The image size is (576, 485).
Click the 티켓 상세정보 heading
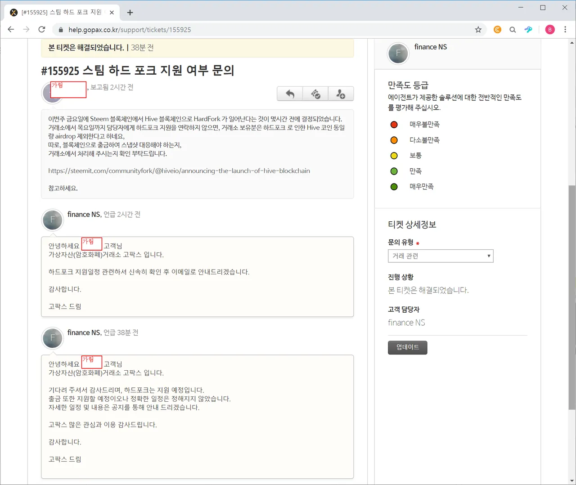[412, 225]
